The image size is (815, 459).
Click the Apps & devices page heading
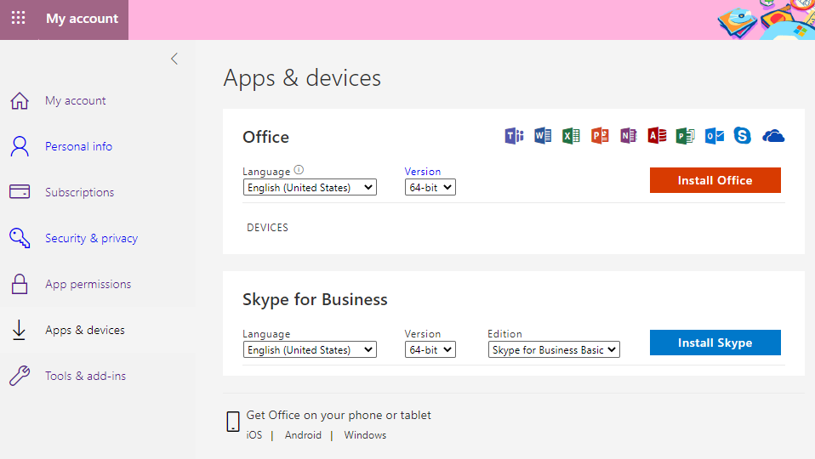(302, 78)
